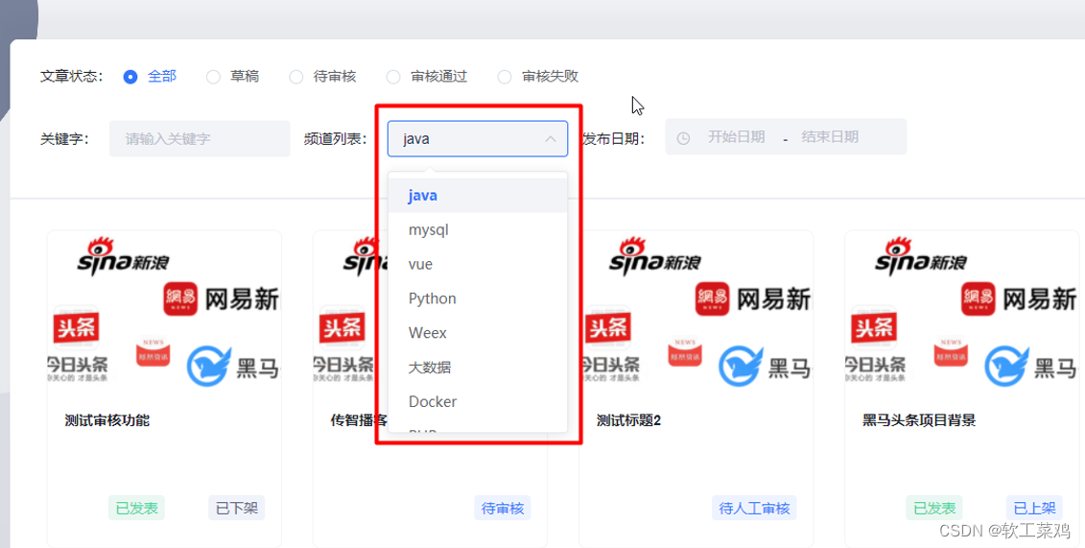Screen dimensions: 1085x548
Task: Click the 文章状态 label
Action: click(71, 76)
